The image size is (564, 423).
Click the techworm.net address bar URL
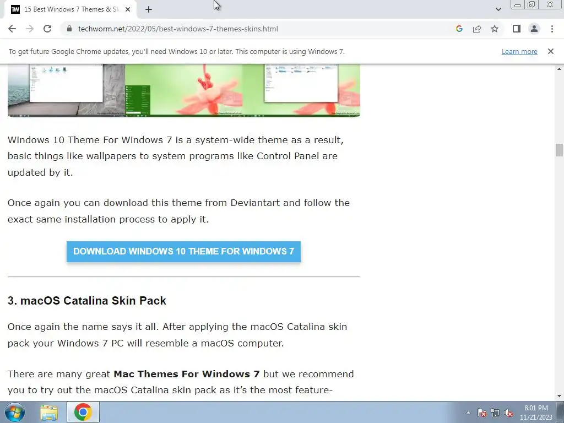178,29
